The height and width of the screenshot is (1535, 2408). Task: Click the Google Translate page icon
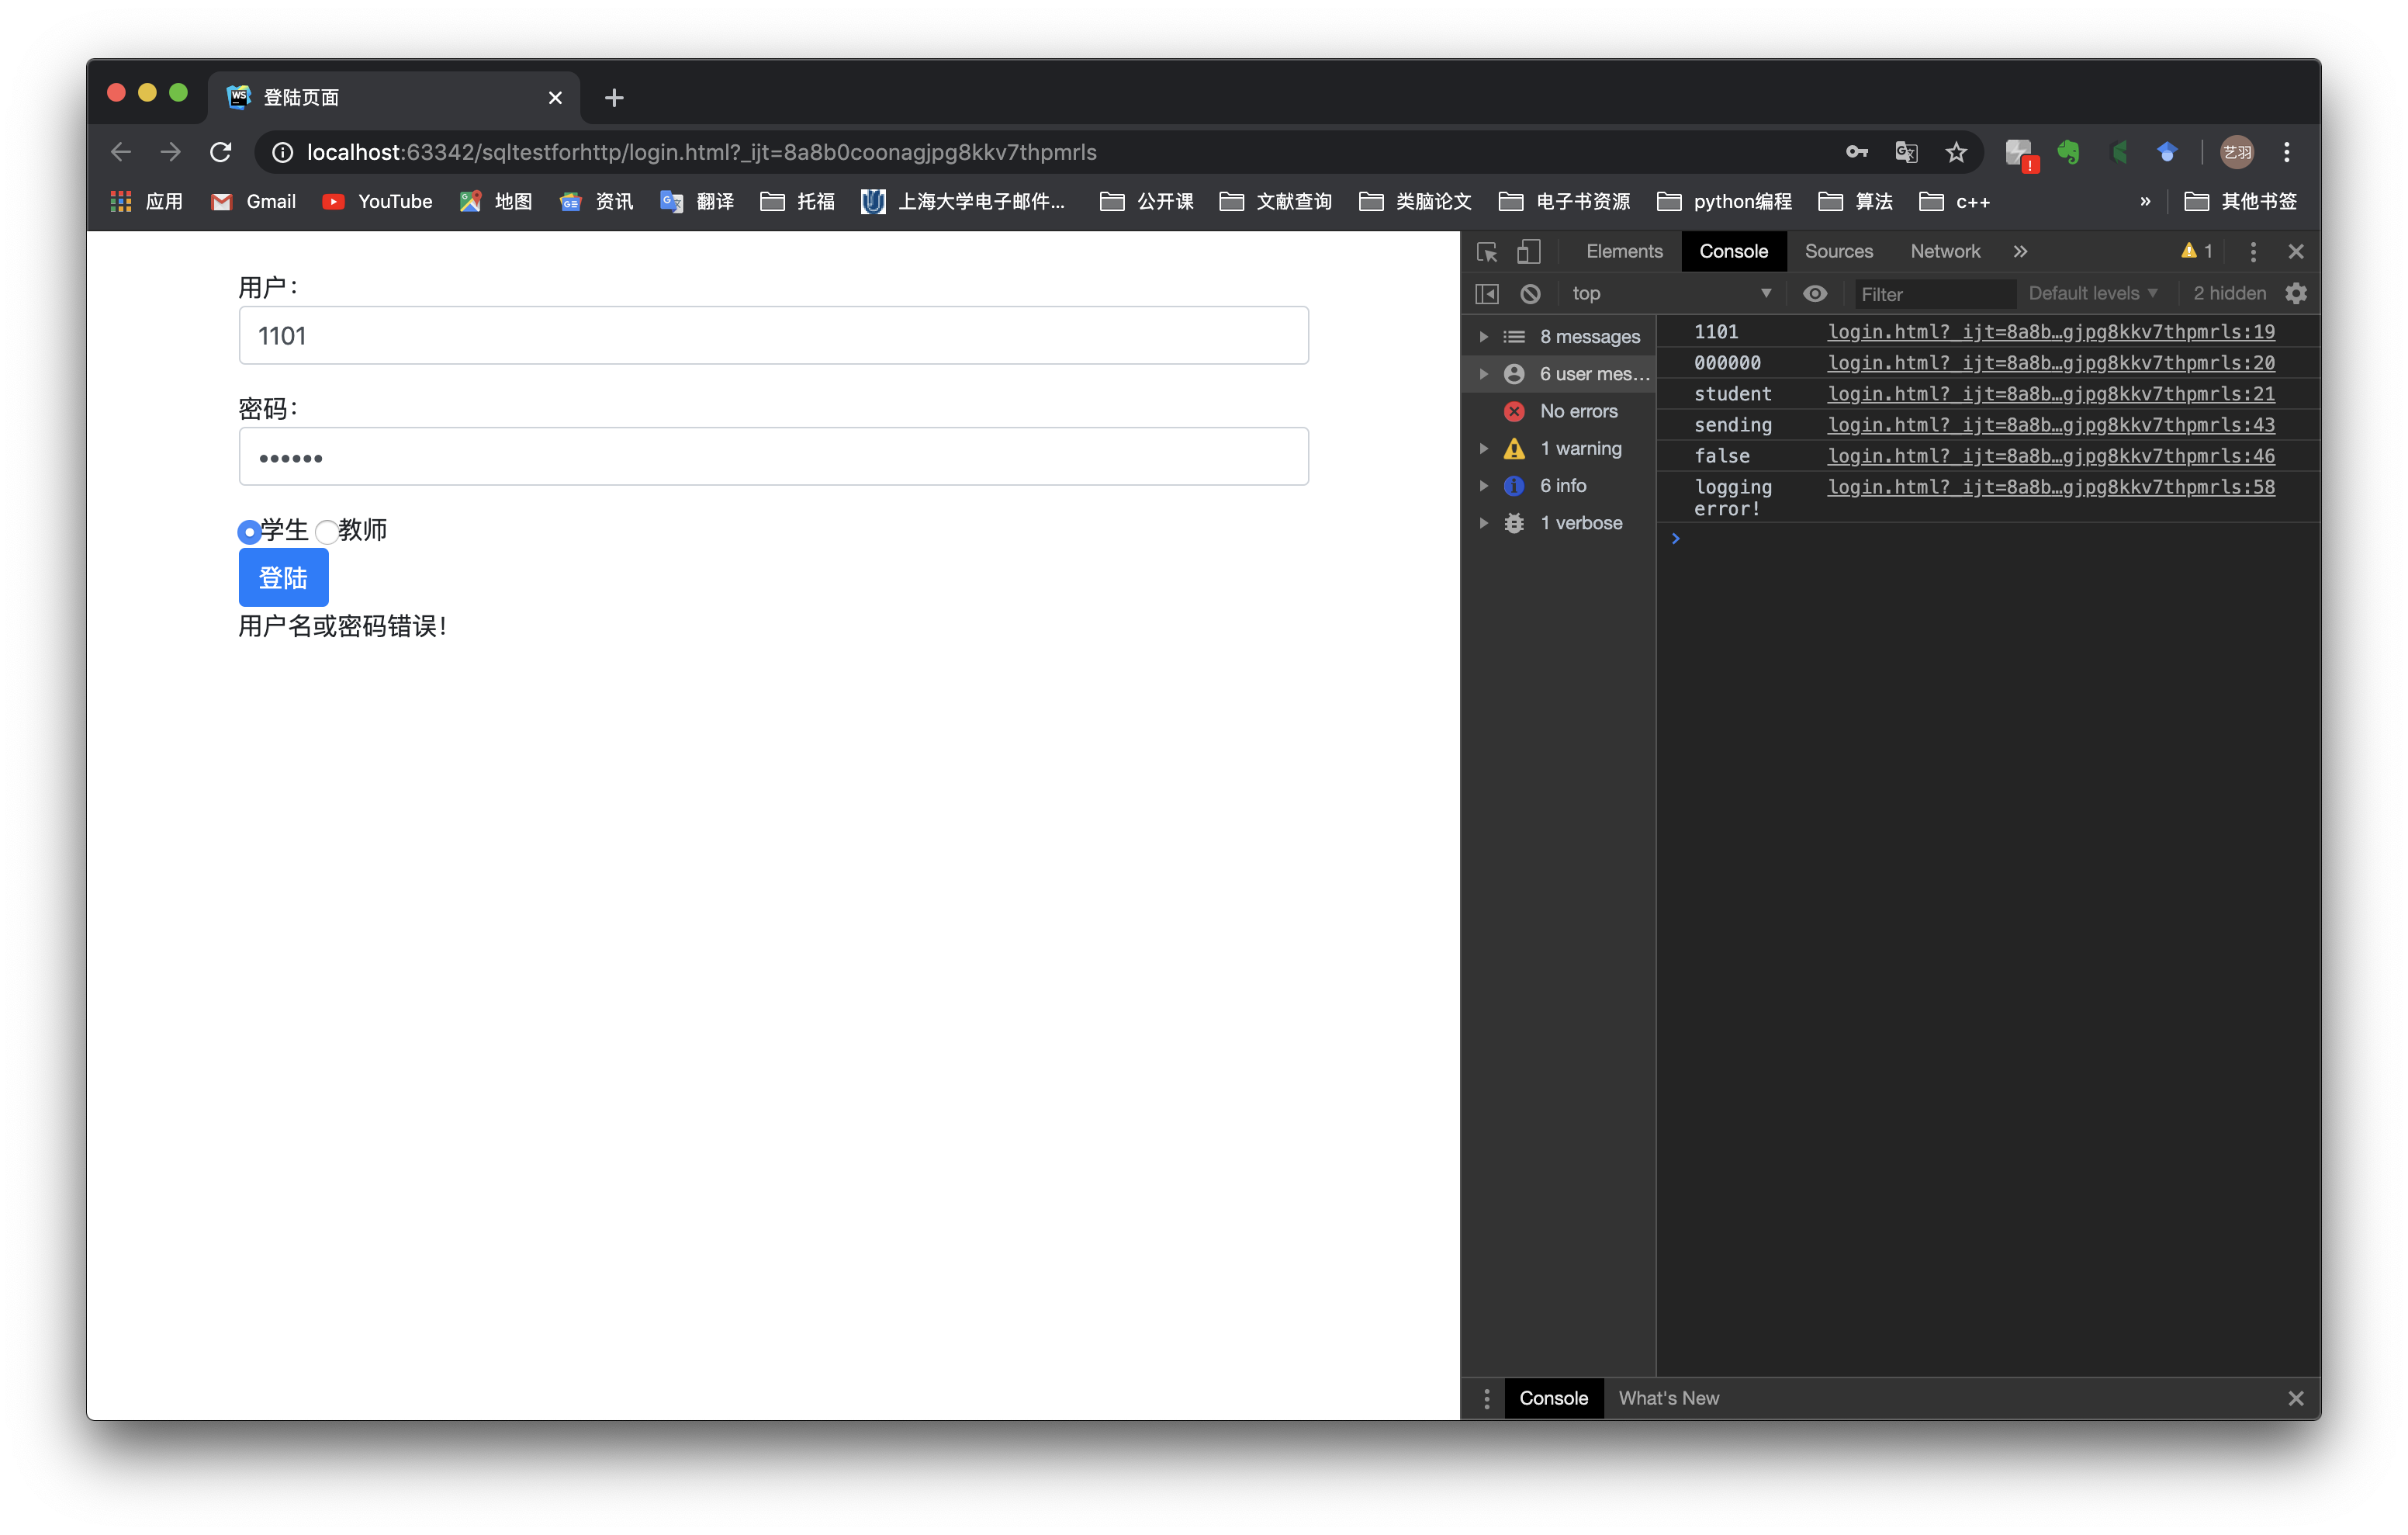coord(1906,152)
